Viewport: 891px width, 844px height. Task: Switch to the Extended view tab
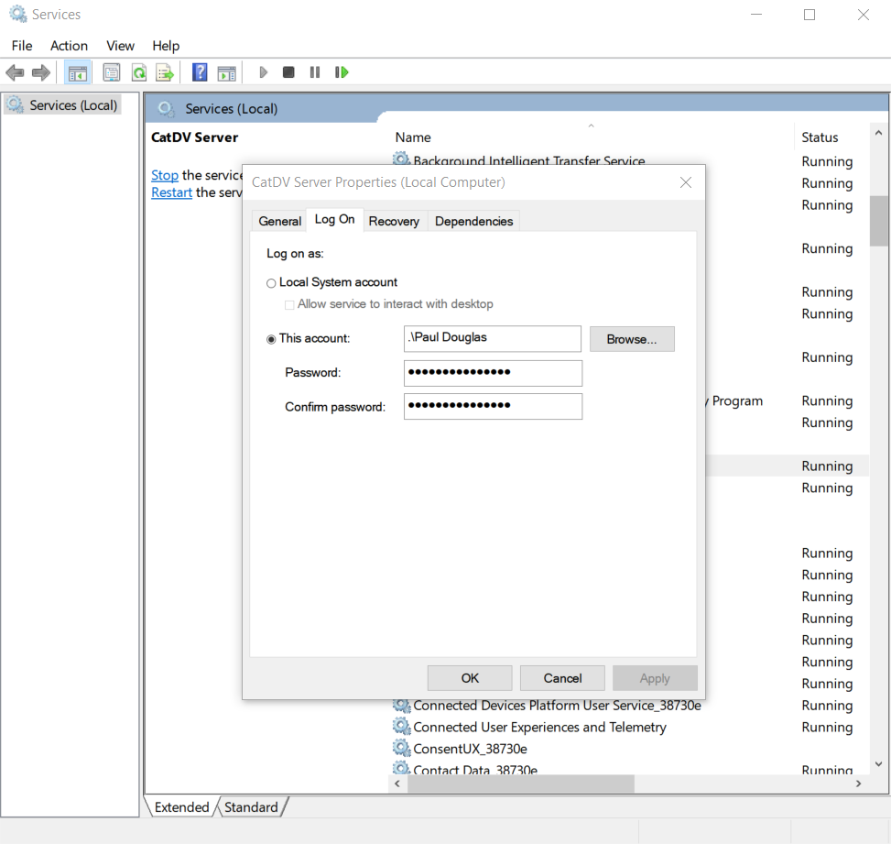182,807
